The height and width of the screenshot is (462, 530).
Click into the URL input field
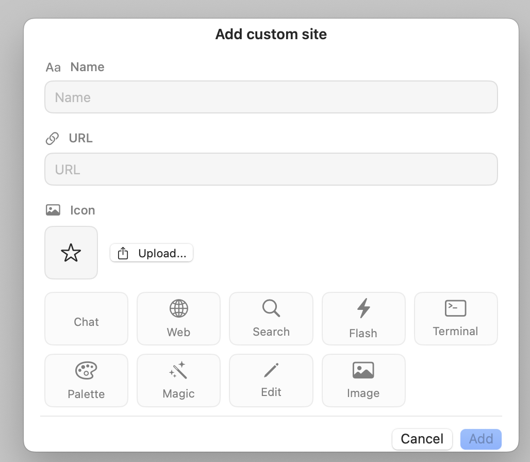271,169
